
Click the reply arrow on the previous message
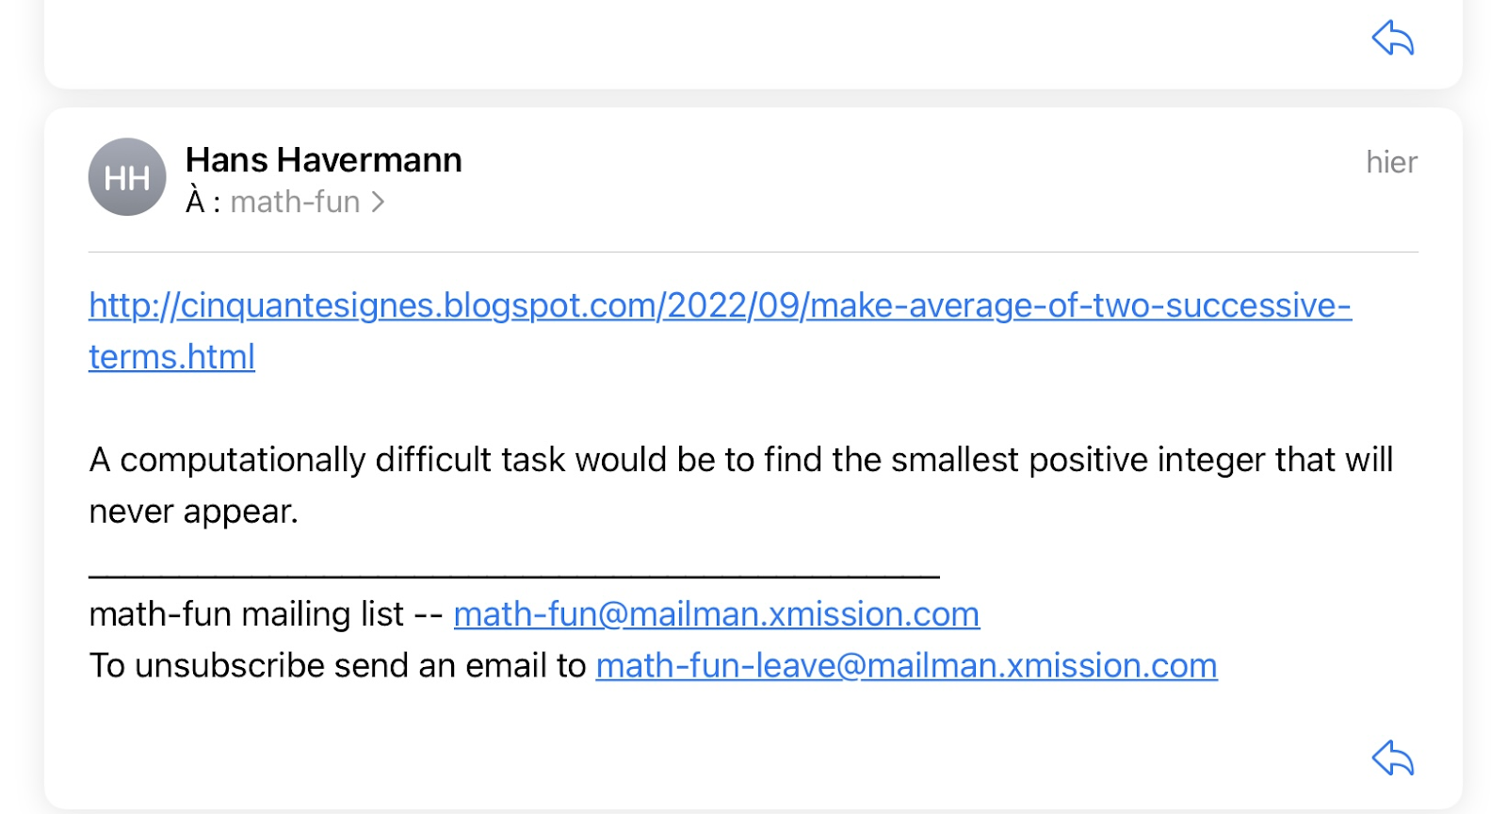(x=1392, y=38)
